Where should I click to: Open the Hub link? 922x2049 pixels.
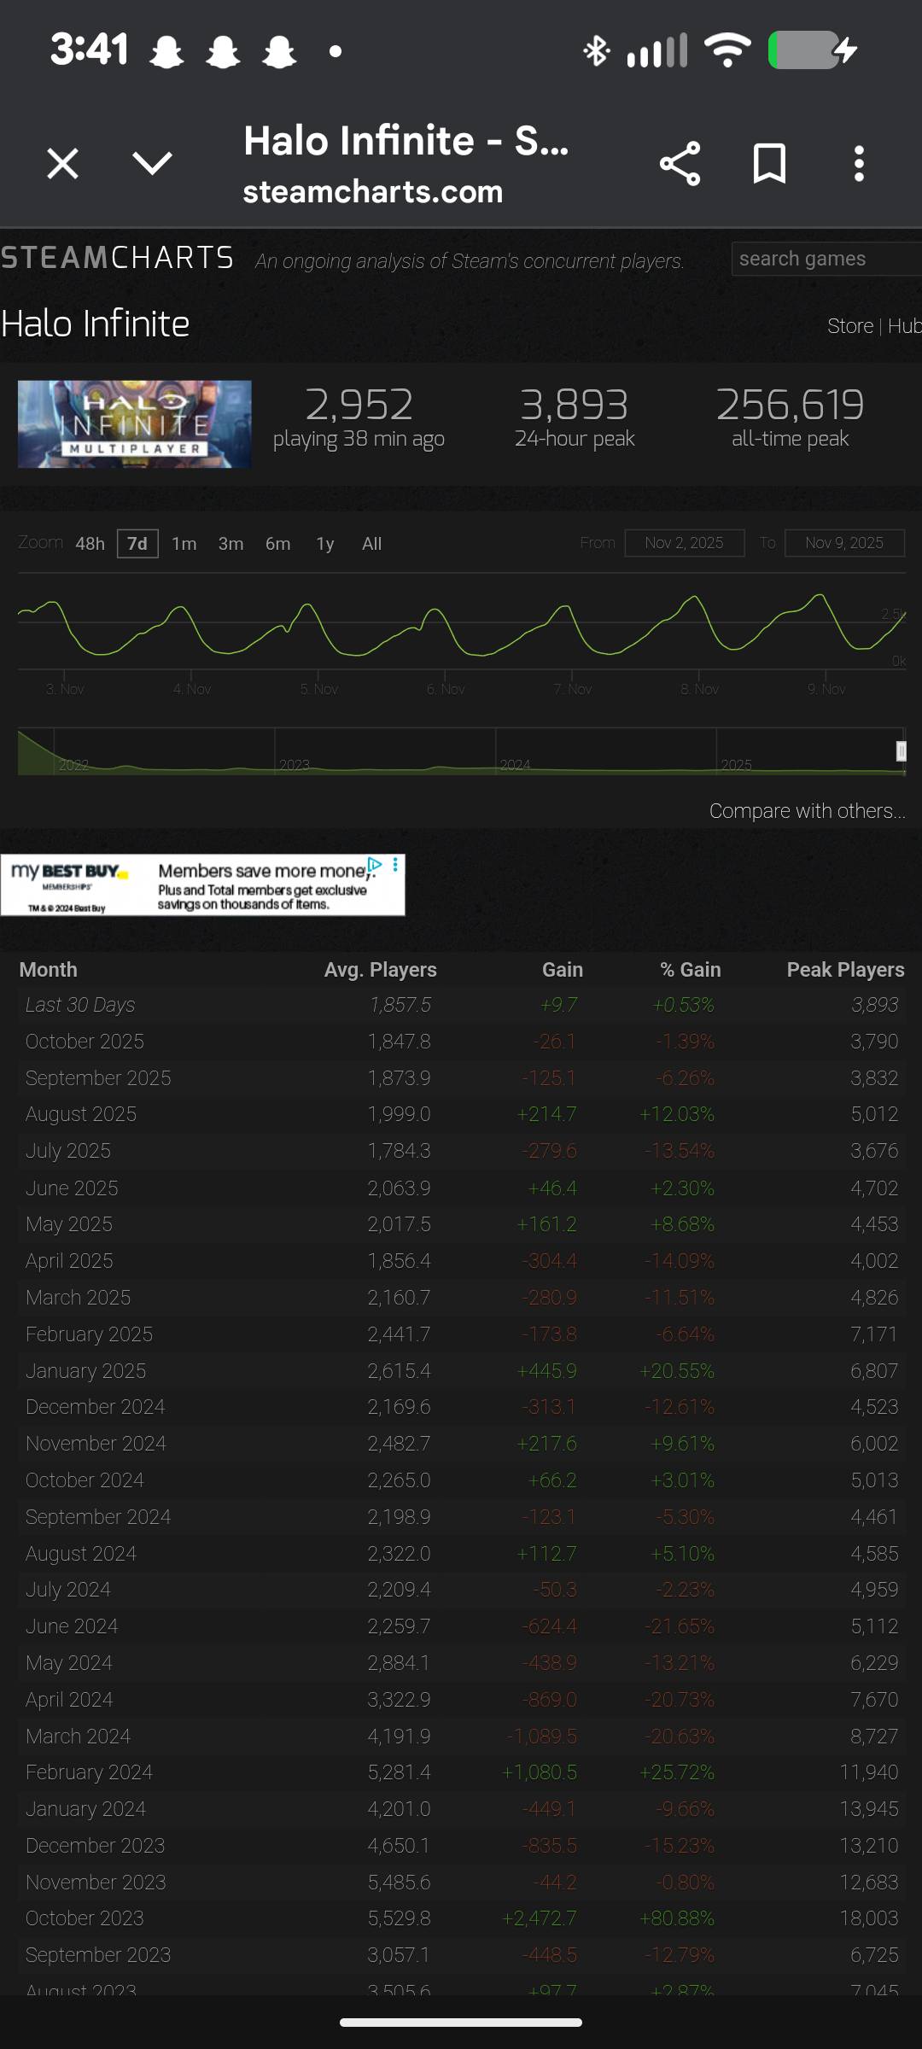coord(904,326)
